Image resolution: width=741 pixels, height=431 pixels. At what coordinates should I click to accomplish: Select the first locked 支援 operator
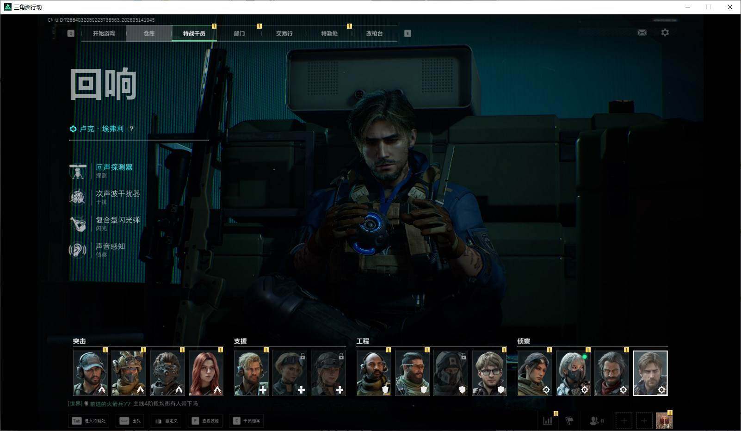click(x=290, y=373)
